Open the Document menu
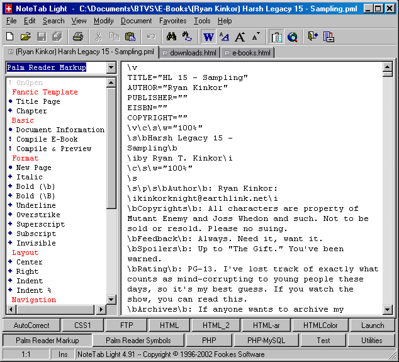The width and height of the screenshot is (399, 362). pos(136,21)
